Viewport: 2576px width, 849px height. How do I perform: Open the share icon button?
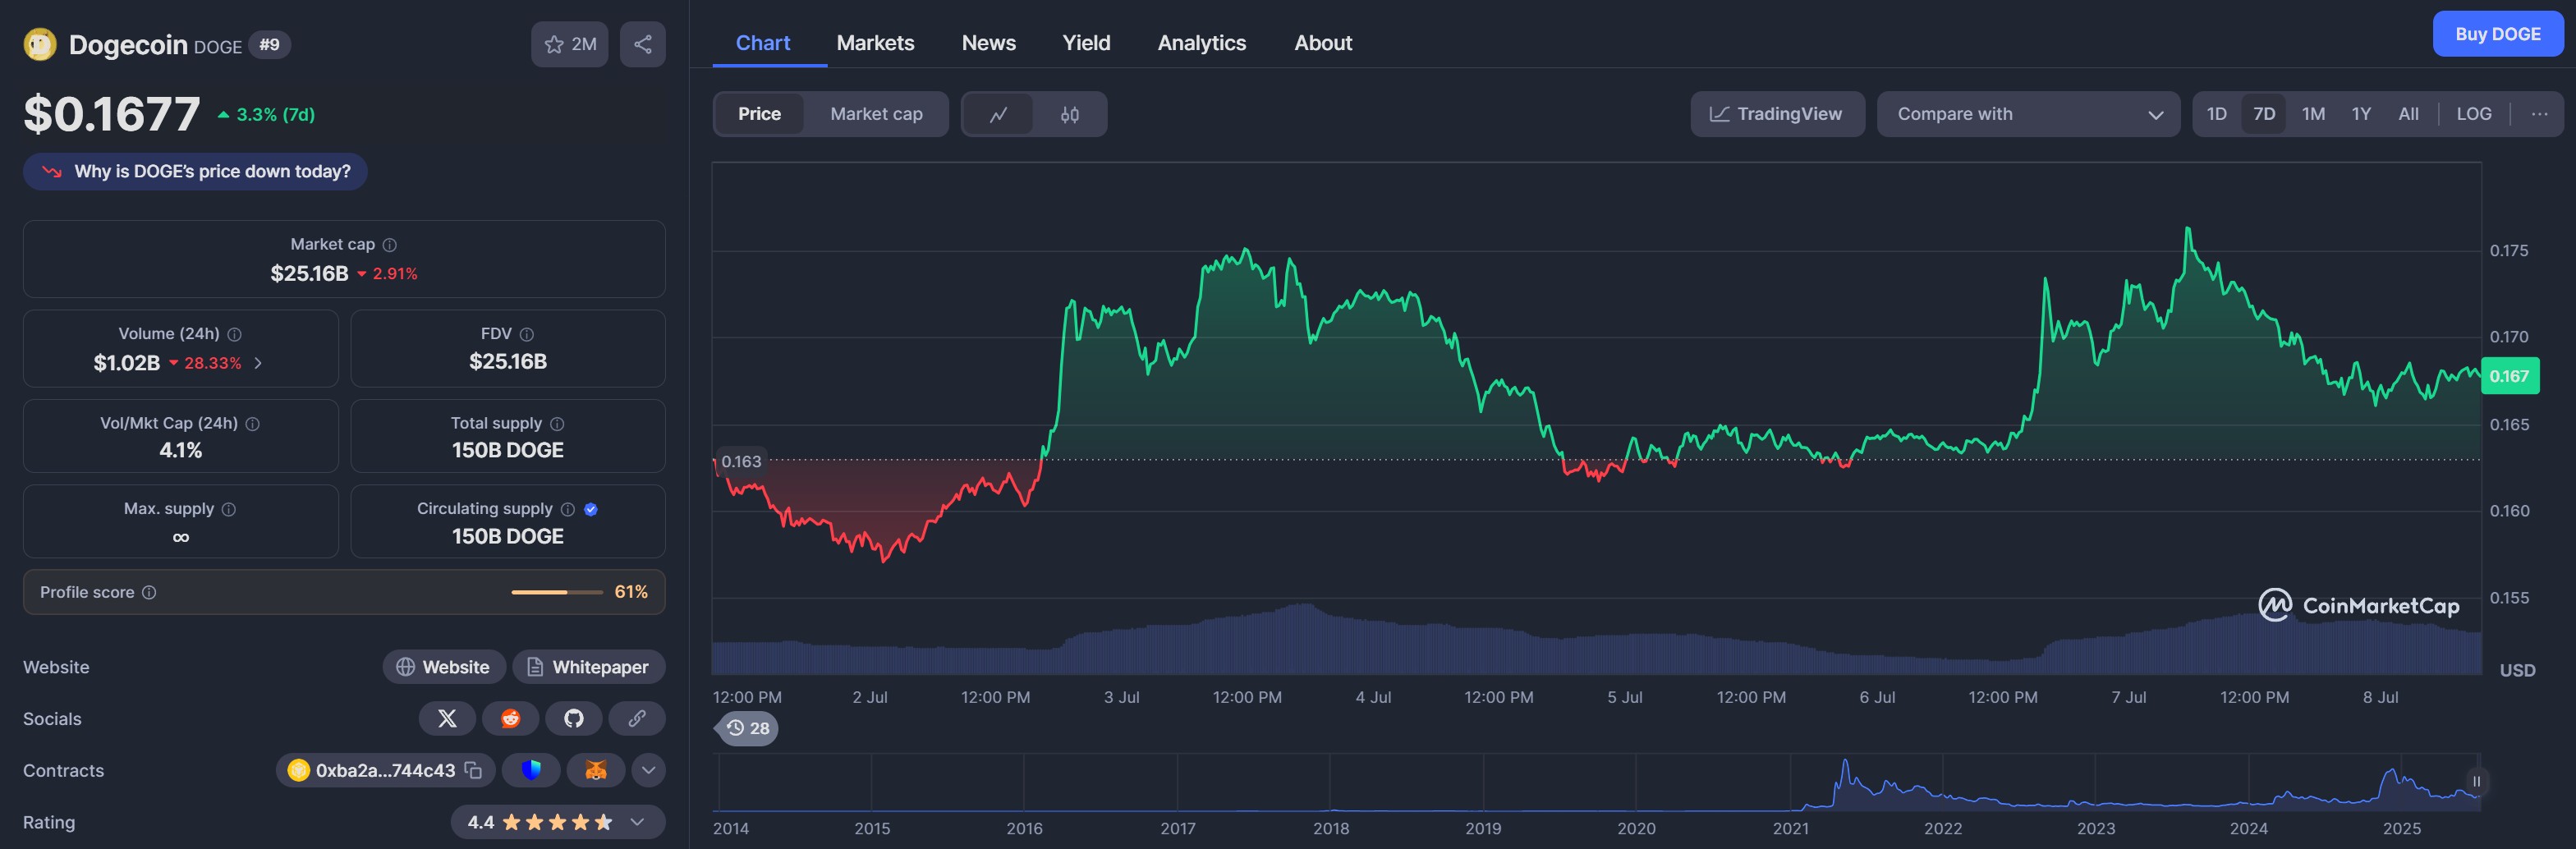tap(642, 44)
